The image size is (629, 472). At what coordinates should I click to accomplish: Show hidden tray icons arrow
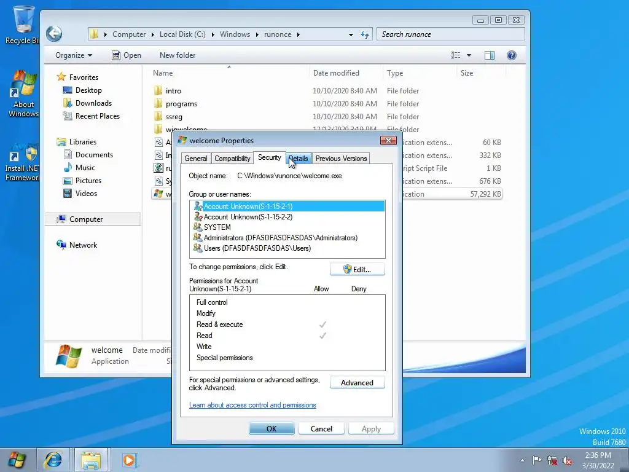[x=522, y=460]
